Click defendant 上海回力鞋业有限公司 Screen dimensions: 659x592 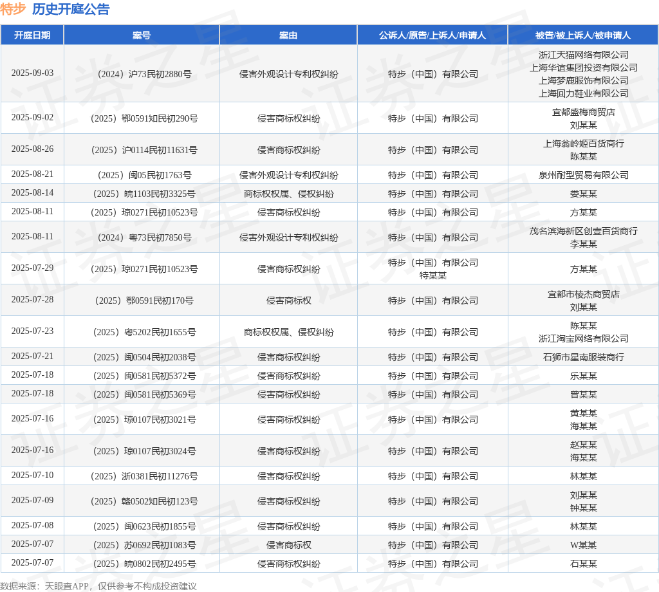[x=583, y=93]
